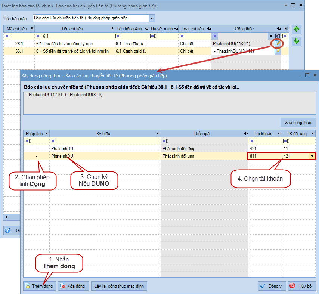Viewport: 319px width, 294px height.
Task: Click the green move down arrow
Action: tap(297, 41)
